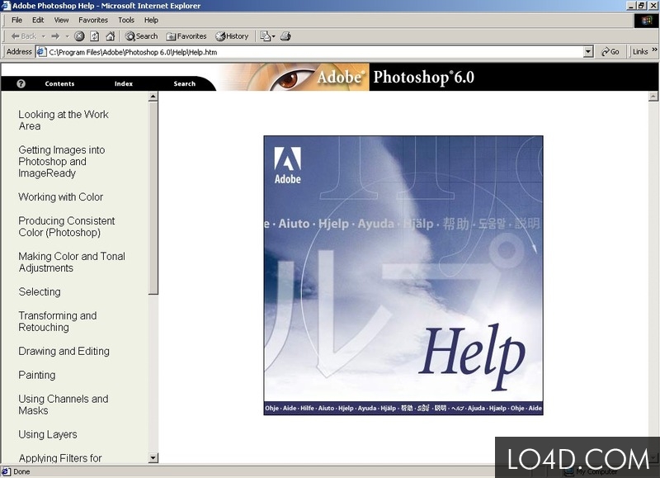Switch to the Index tab
The image size is (660, 478).
click(123, 84)
